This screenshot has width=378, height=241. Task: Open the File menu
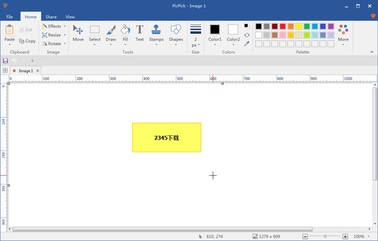point(9,17)
